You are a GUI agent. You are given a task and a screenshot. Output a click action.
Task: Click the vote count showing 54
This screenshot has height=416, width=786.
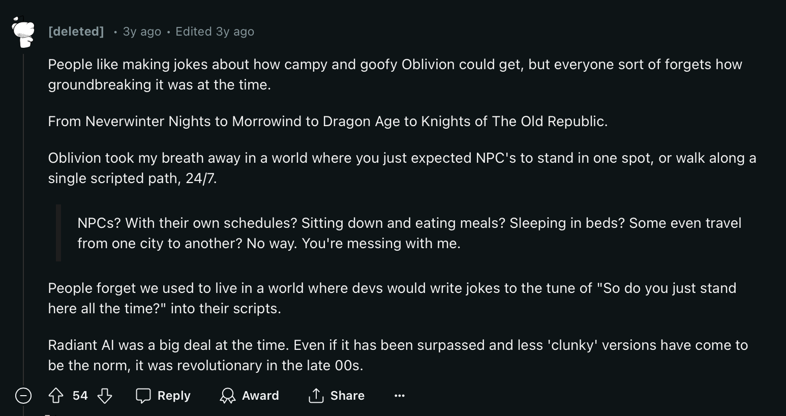pos(81,395)
